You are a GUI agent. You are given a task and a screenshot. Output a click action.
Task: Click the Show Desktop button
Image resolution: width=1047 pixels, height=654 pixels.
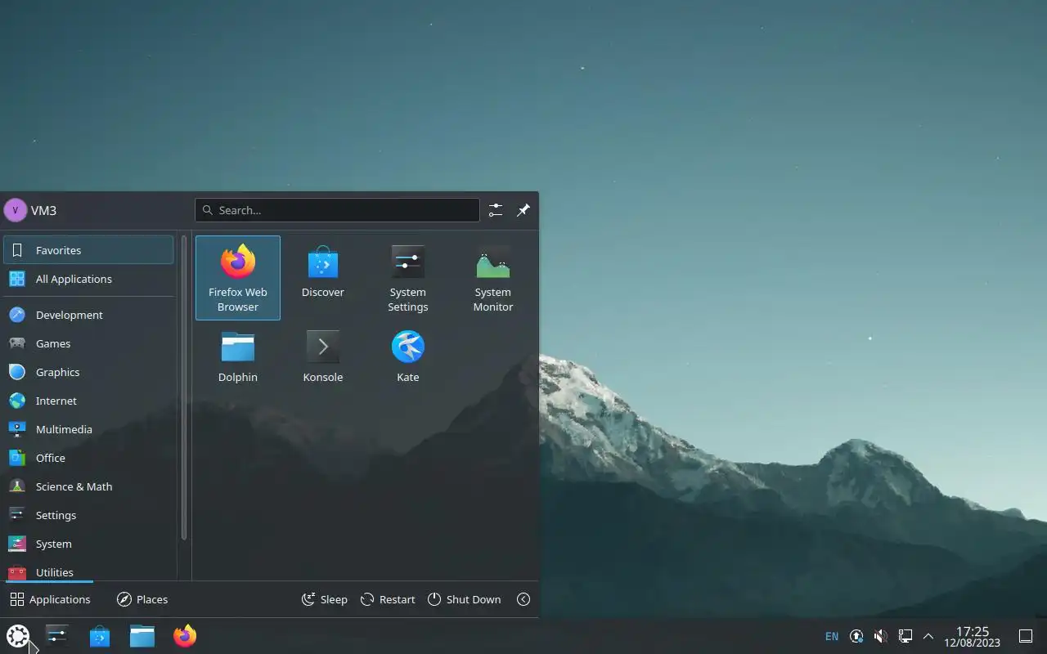click(x=1026, y=636)
